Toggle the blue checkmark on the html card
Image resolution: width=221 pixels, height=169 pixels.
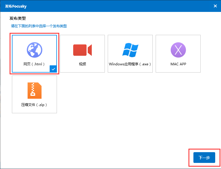point(53,69)
